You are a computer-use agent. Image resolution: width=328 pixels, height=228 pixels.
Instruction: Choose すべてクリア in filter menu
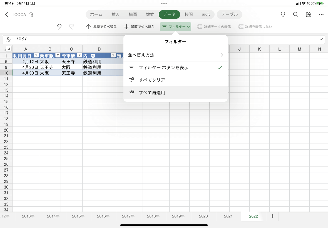175,80
